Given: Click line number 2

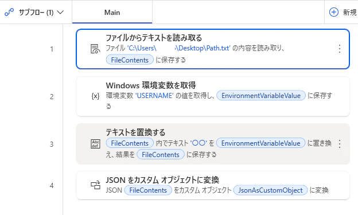Looking at the screenshot, I should click(x=52, y=97).
